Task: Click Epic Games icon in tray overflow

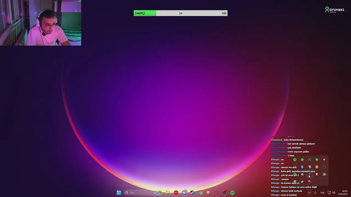Action: [x=310, y=174]
